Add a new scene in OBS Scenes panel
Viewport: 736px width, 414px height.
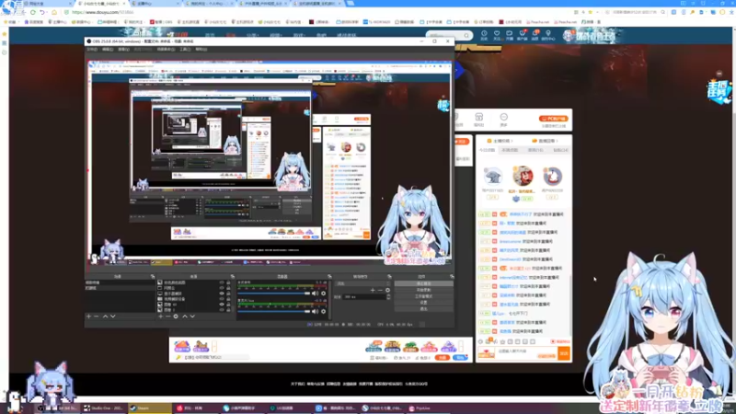pyautogui.click(x=88, y=316)
